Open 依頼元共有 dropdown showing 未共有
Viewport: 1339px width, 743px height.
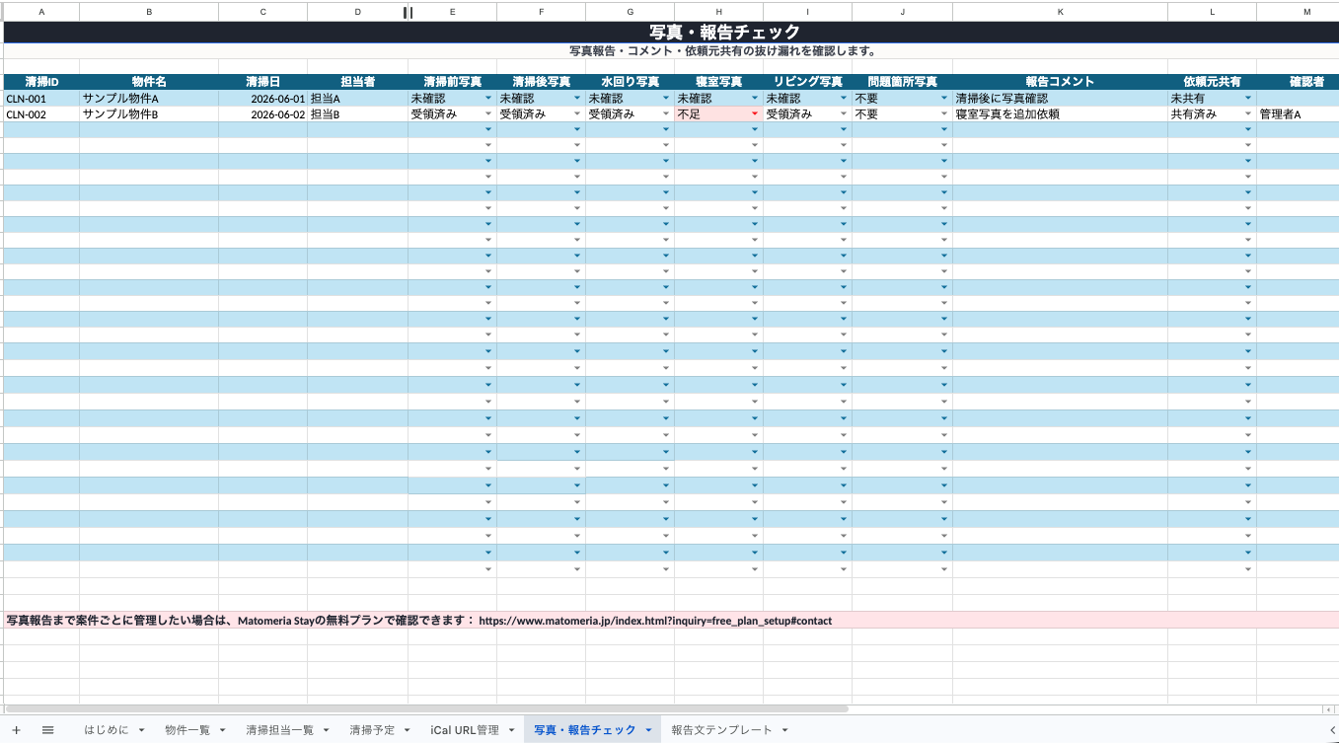click(x=1248, y=99)
